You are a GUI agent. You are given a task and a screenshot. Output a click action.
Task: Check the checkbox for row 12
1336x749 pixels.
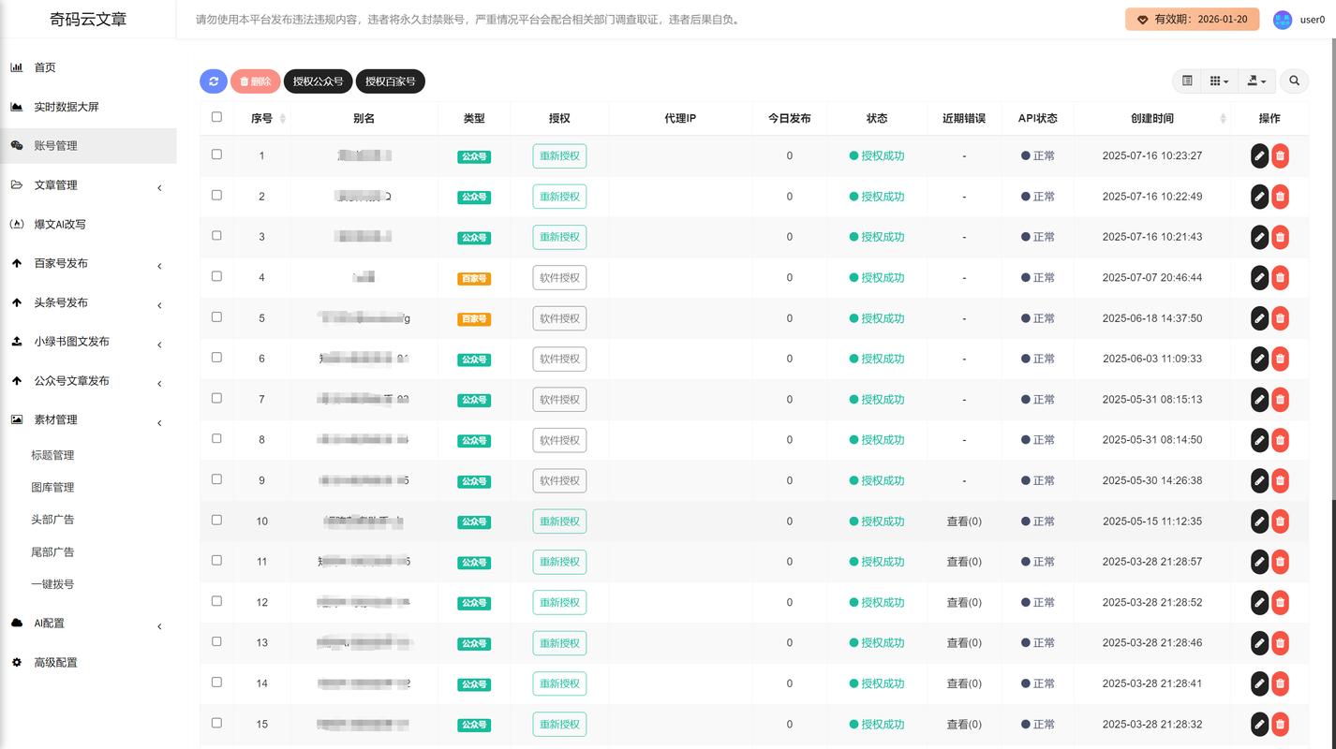point(216,601)
